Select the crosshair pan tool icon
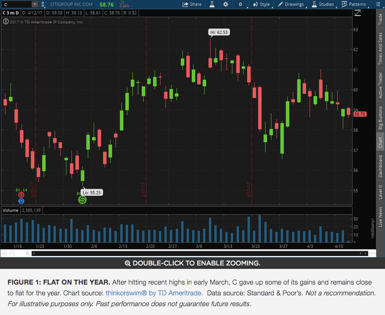The height and width of the screenshot is (315, 385). (4, 253)
